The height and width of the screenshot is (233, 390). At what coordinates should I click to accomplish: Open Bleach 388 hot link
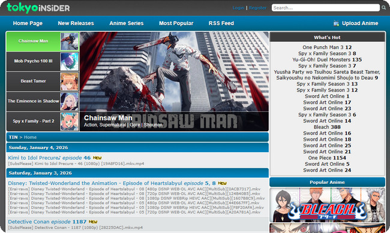coord(327,127)
